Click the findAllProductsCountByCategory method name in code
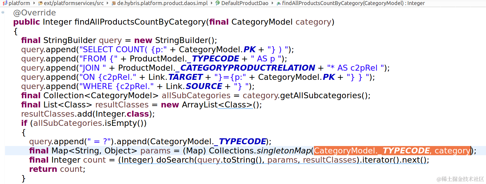Image resolution: width=486 pixels, height=184 pixels. [x=140, y=22]
